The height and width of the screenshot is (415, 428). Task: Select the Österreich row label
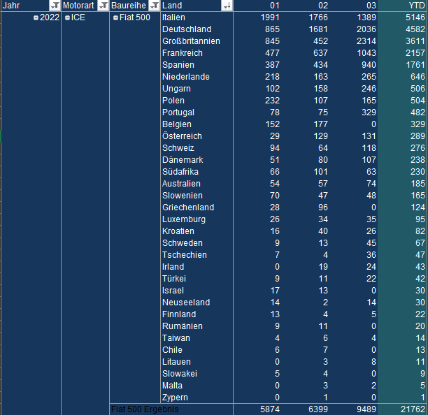pos(181,136)
